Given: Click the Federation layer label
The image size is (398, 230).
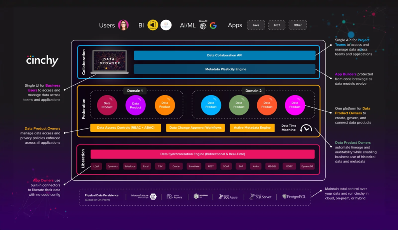Looking at the screenshot, I should click(84, 109).
